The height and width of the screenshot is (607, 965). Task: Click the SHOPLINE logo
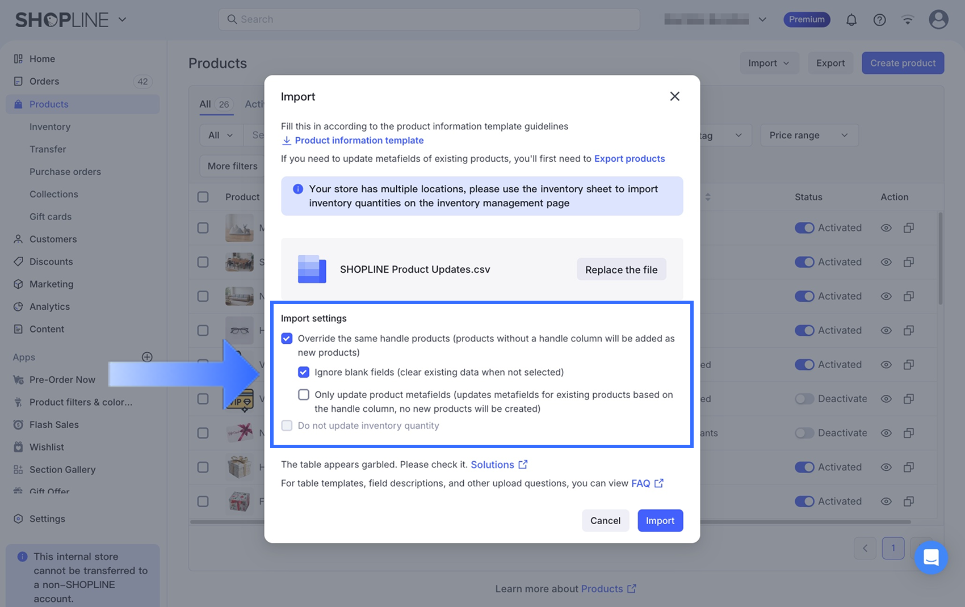(61, 20)
